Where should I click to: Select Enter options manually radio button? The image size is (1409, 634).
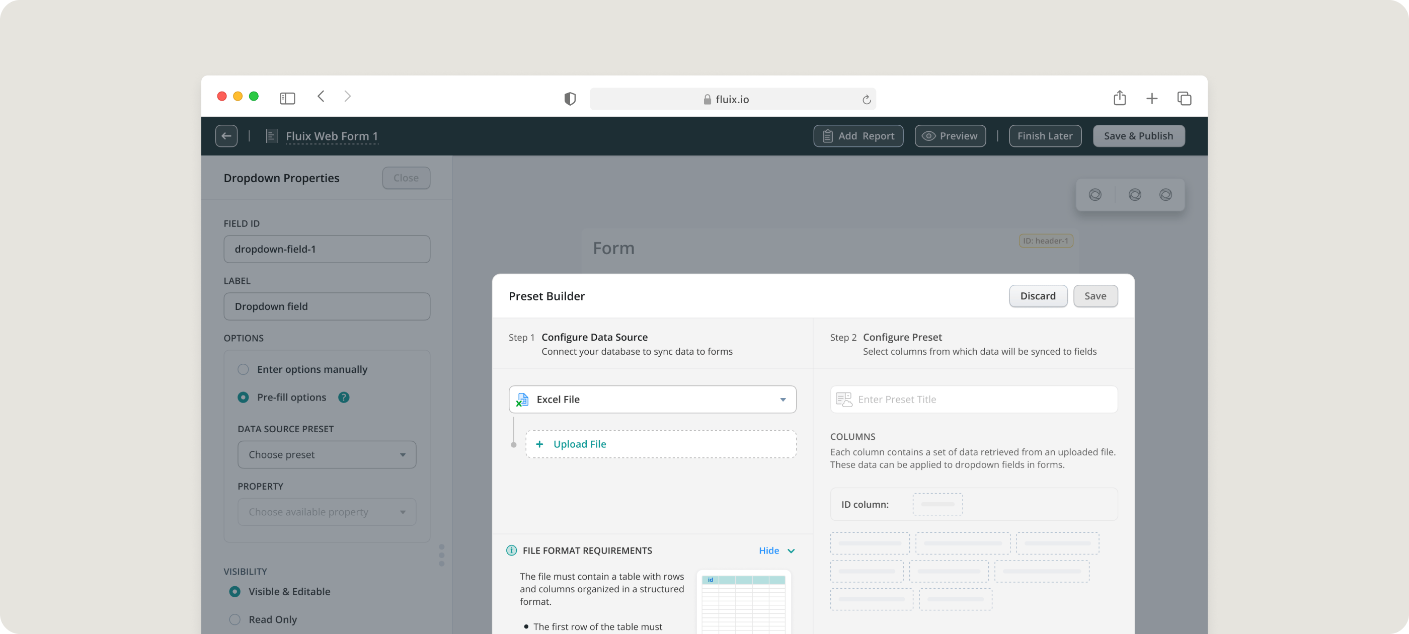coord(243,369)
